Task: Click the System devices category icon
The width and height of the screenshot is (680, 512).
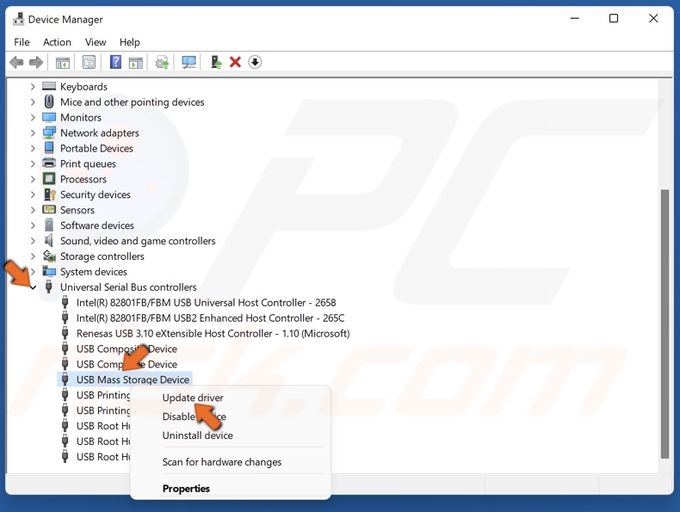Action: tap(49, 272)
